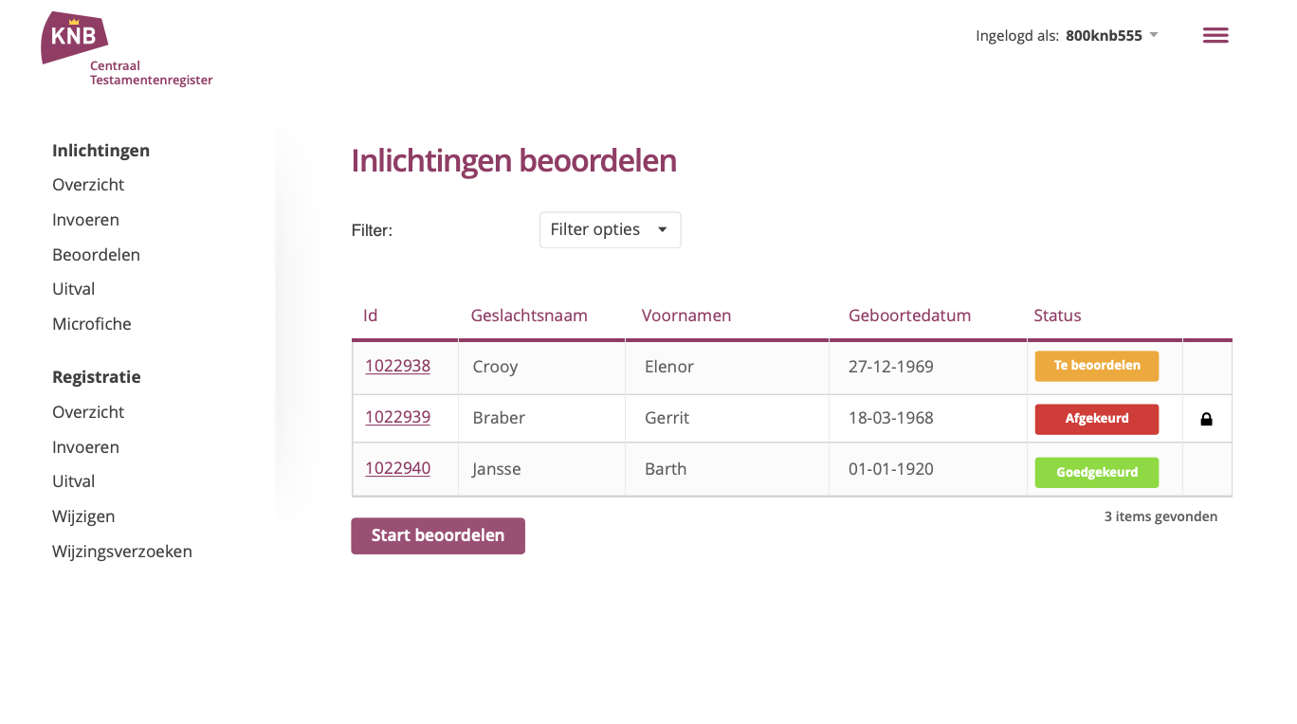Open record 1022938 via its link

(x=397, y=366)
